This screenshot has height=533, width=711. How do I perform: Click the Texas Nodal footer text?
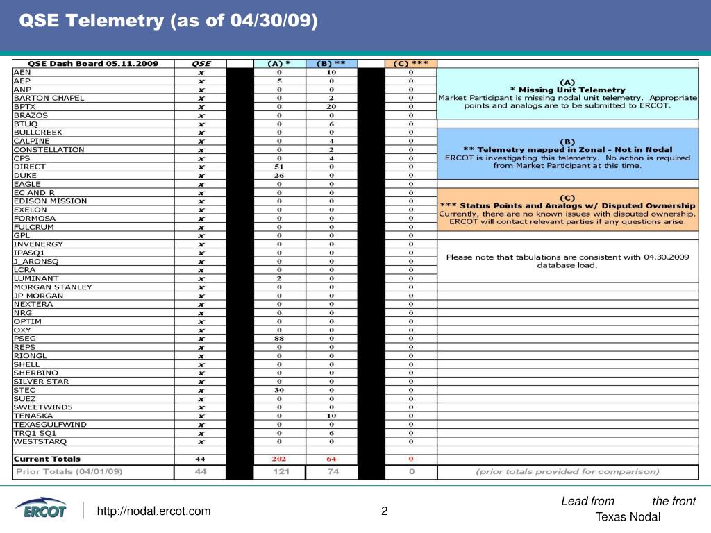click(x=628, y=517)
